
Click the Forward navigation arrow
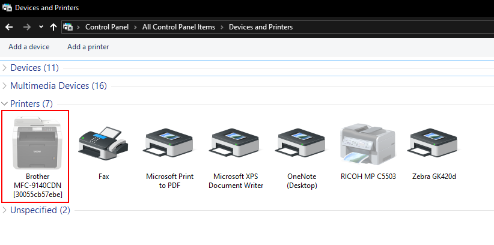pyautogui.click(x=26, y=27)
